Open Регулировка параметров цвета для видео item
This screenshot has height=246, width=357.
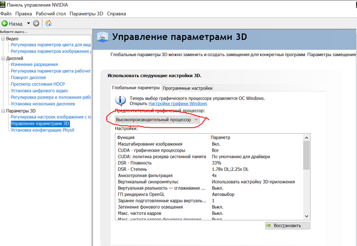[51, 45]
